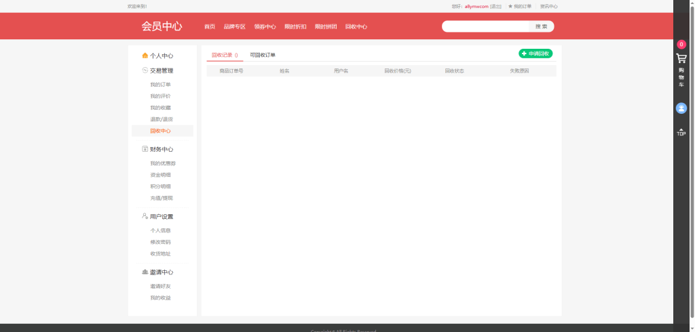Open 我的收益 in the sidebar
This screenshot has height=332, width=695.
(160, 298)
